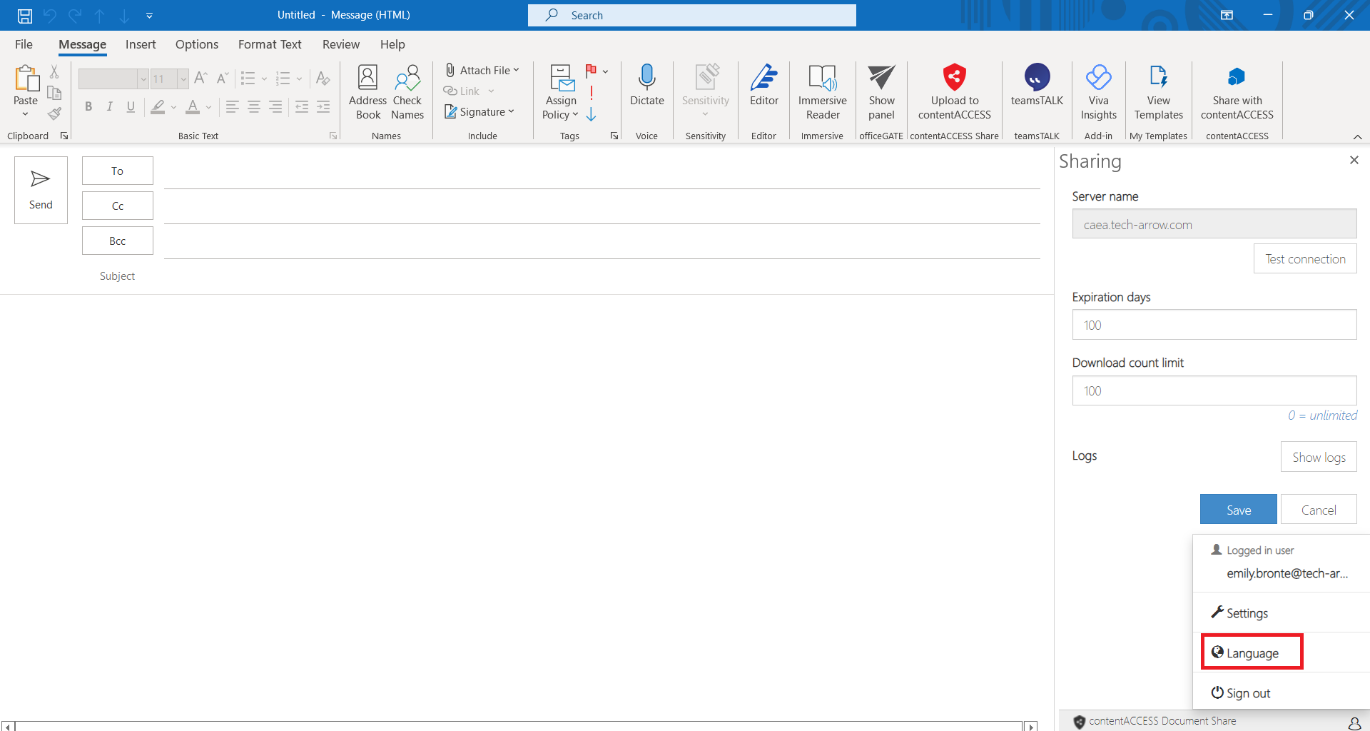The width and height of the screenshot is (1370, 731).
Task: Toggle bold formatting
Action: tap(88, 107)
